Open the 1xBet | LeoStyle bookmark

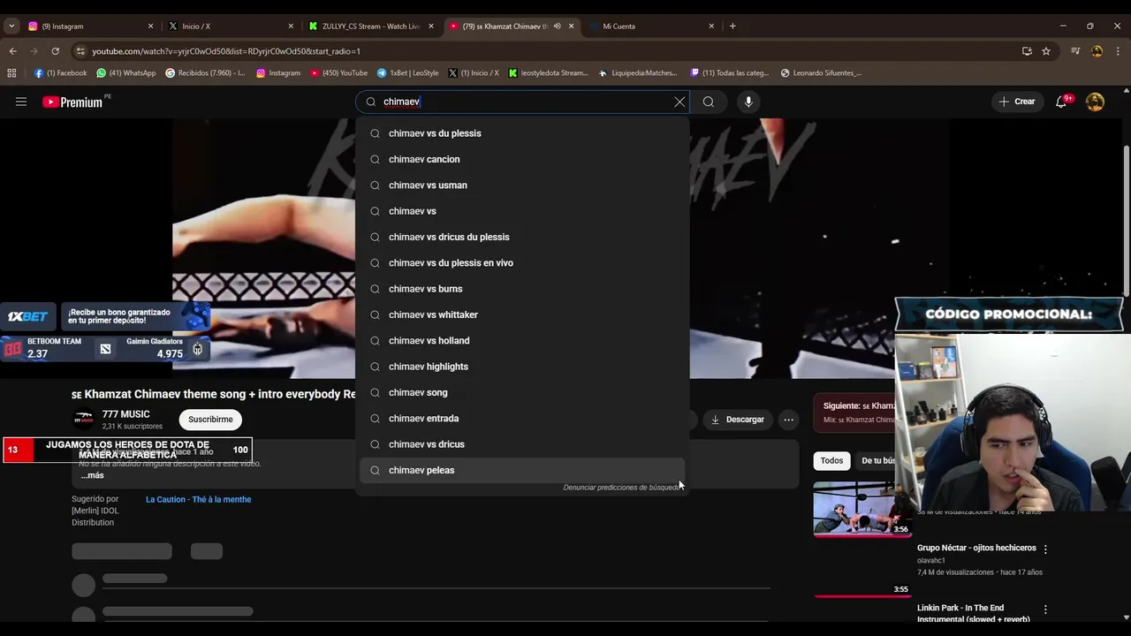pos(407,73)
